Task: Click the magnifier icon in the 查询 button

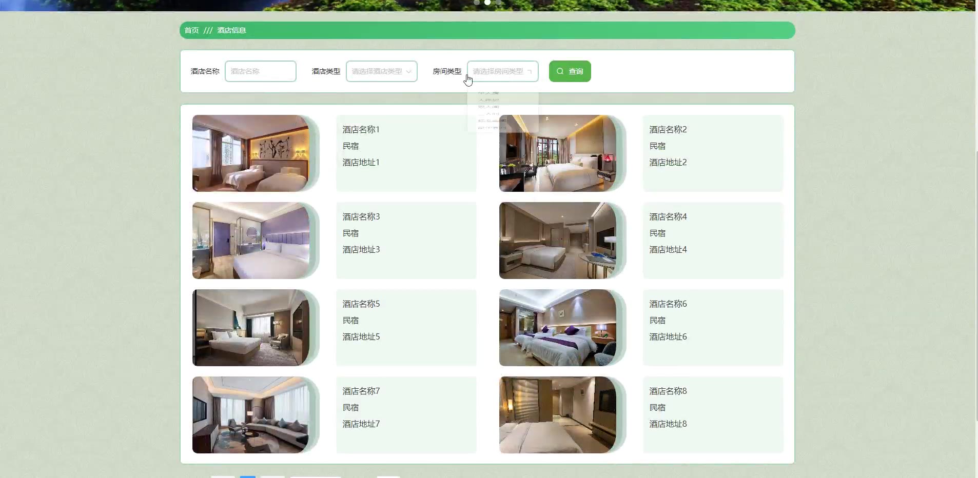Action: tap(560, 71)
